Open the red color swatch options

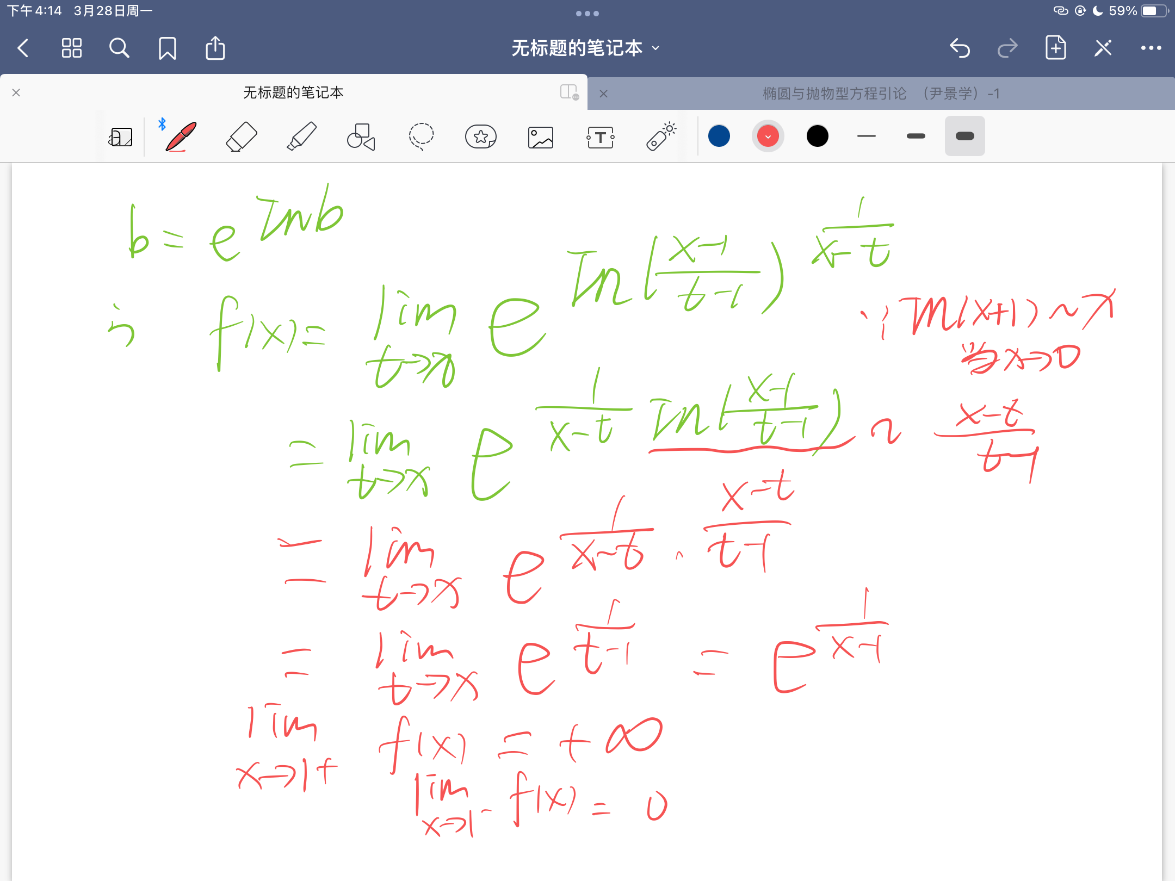click(x=768, y=136)
